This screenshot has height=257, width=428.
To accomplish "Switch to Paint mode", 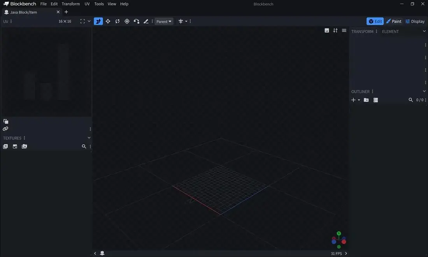I will (394, 21).
